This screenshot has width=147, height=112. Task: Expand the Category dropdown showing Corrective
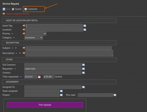(33, 38)
